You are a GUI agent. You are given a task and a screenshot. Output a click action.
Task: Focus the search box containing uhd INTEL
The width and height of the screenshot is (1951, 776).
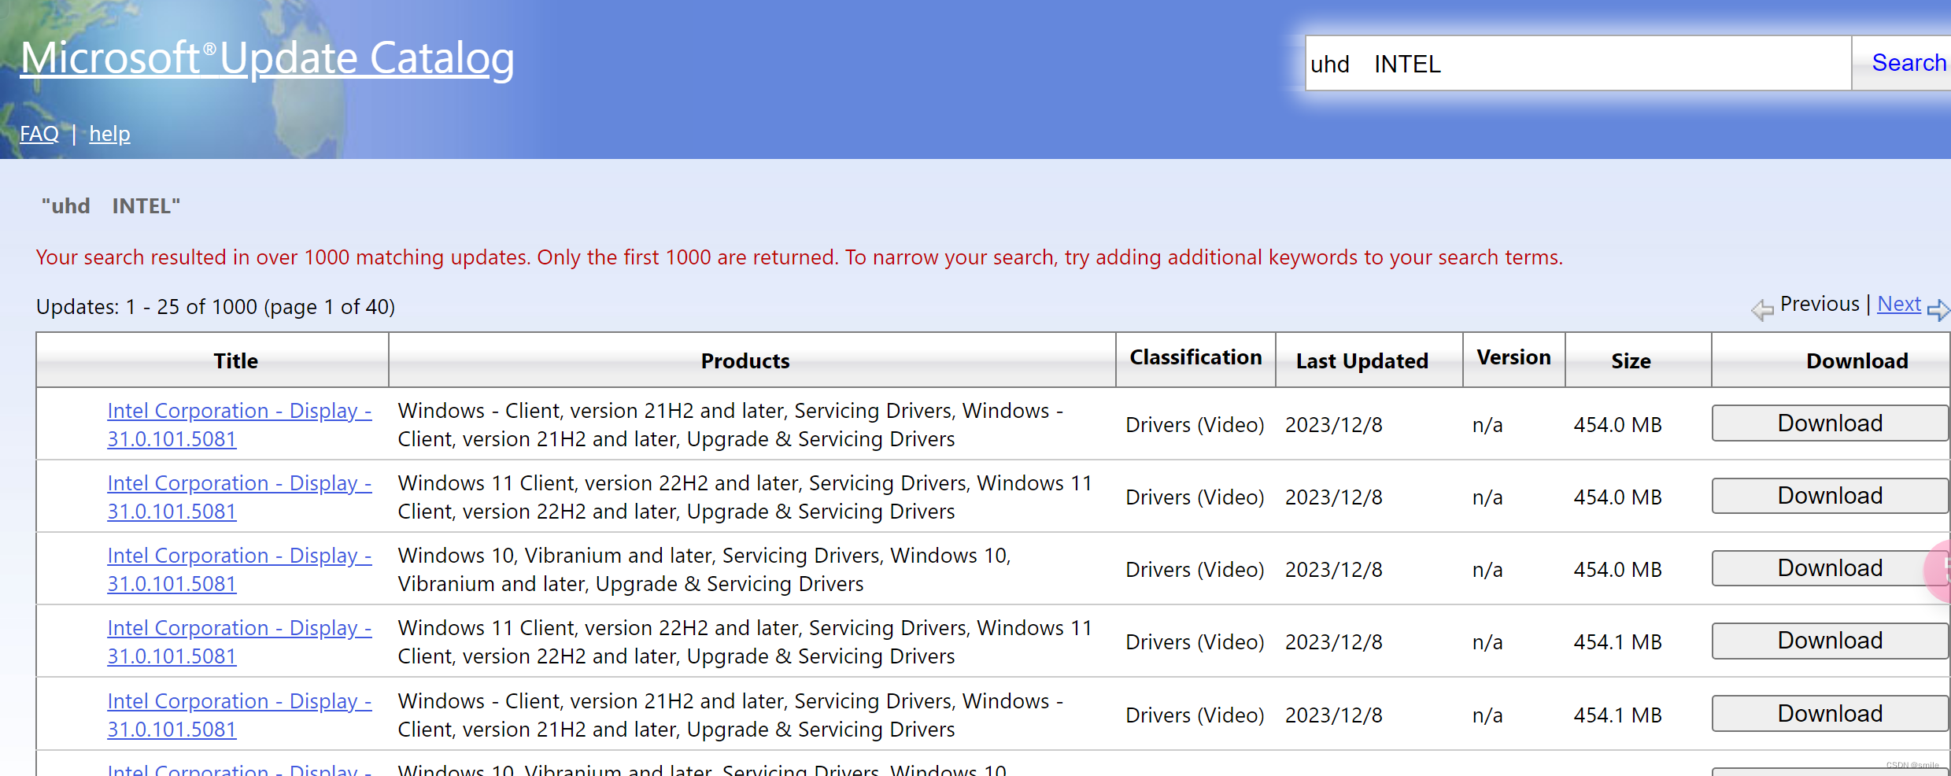(1577, 64)
